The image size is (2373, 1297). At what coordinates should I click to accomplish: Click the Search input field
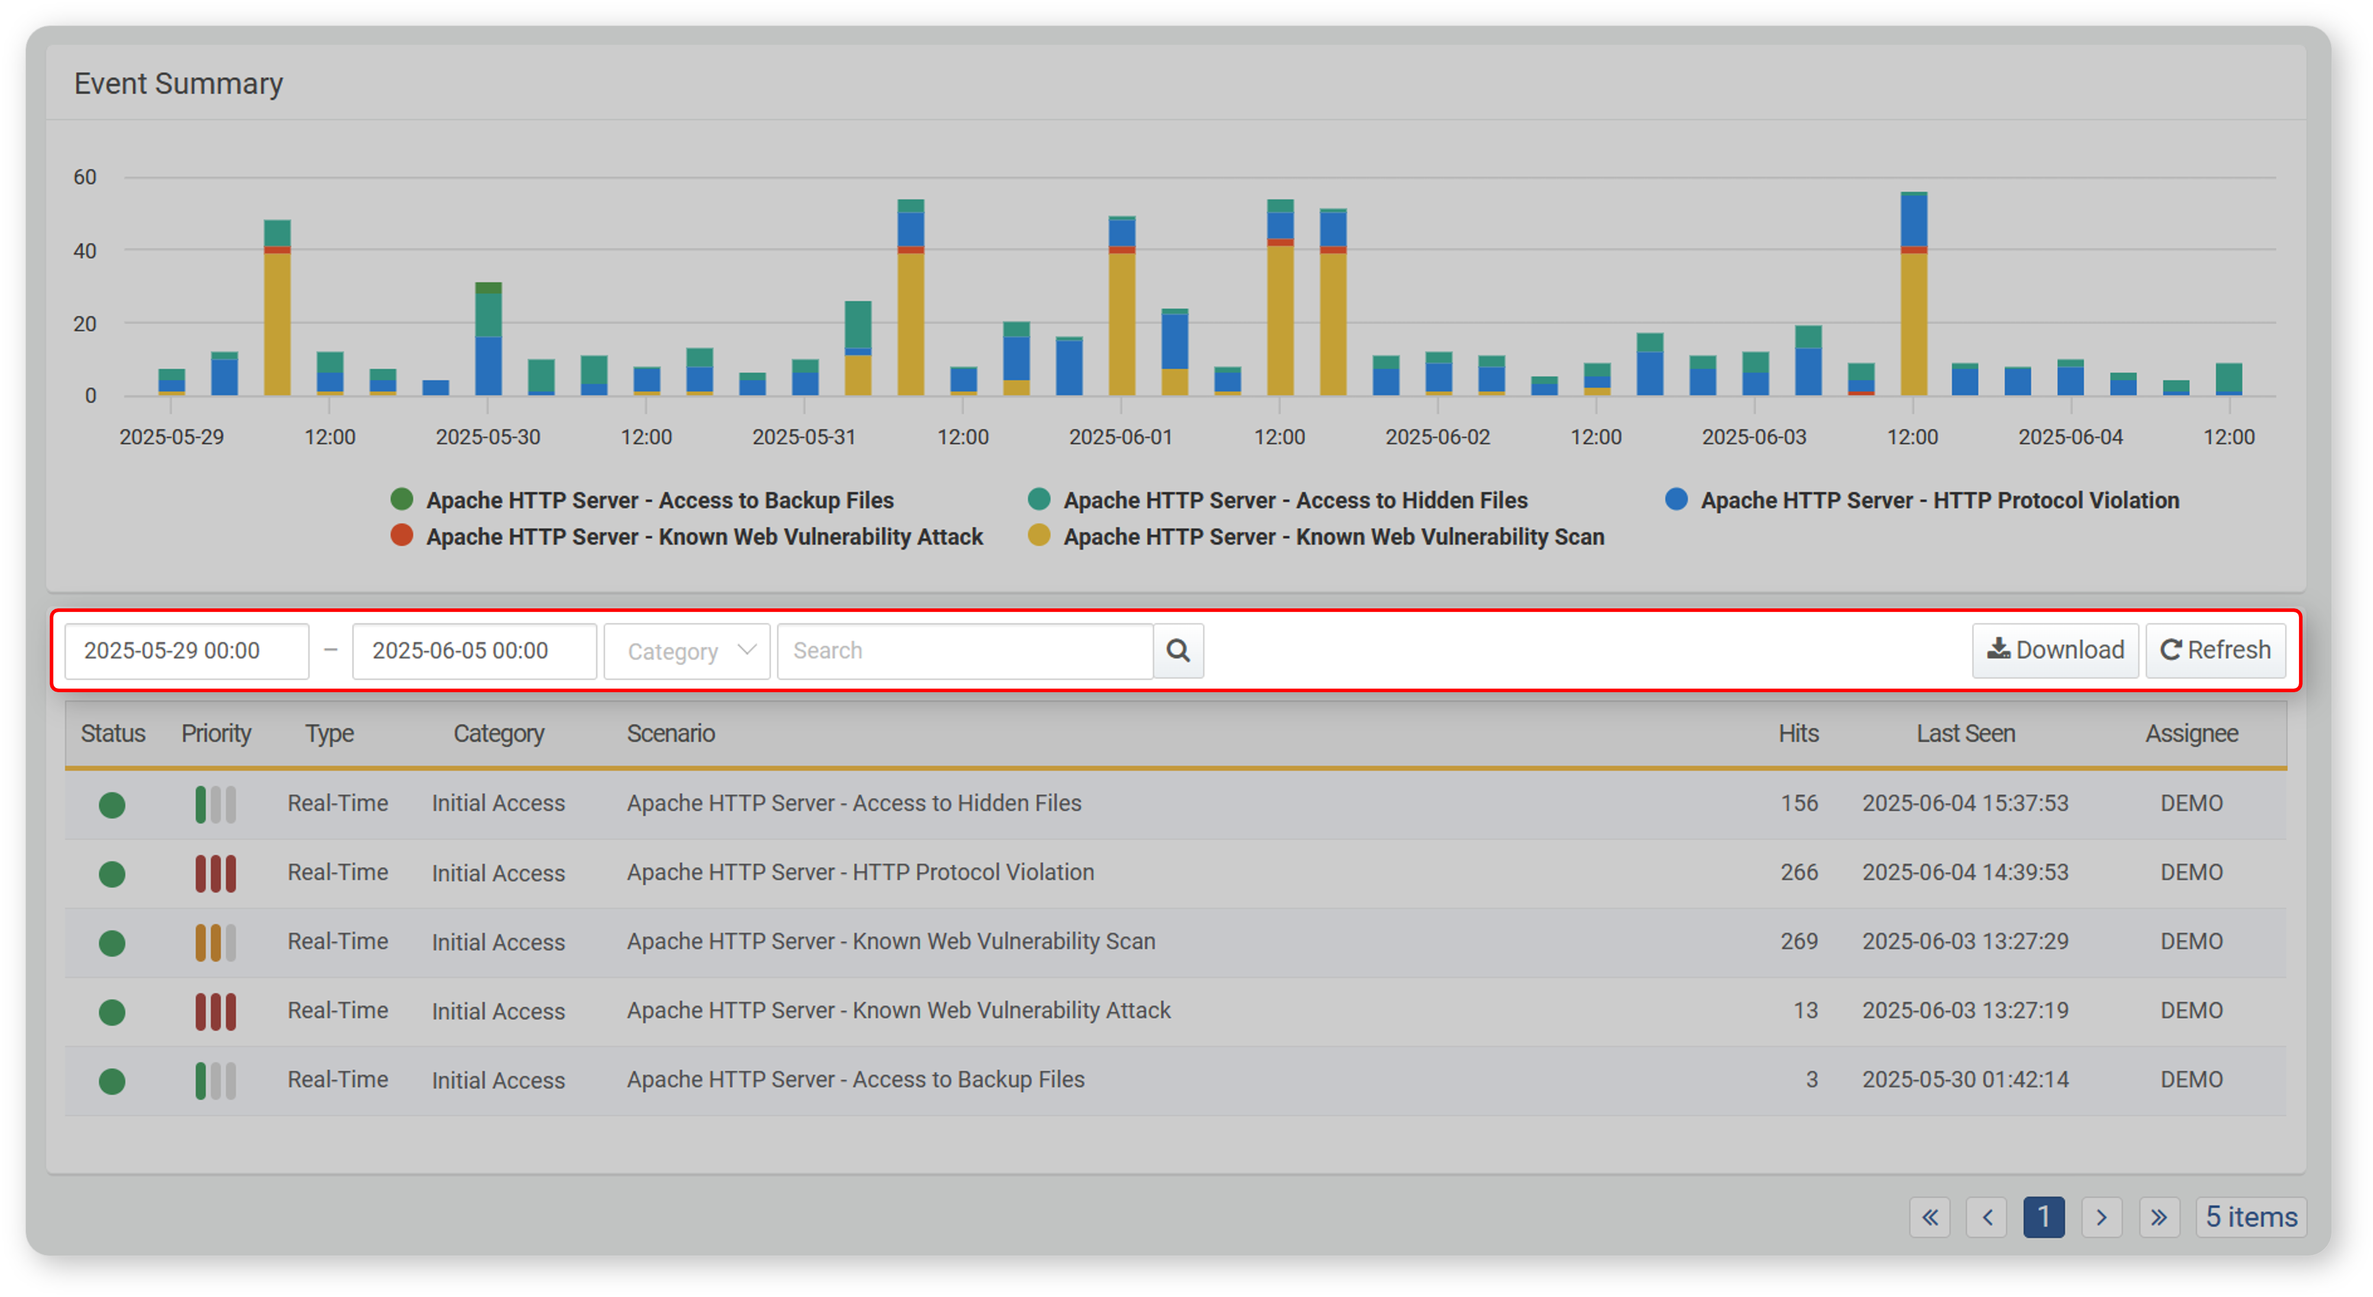click(x=965, y=651)
